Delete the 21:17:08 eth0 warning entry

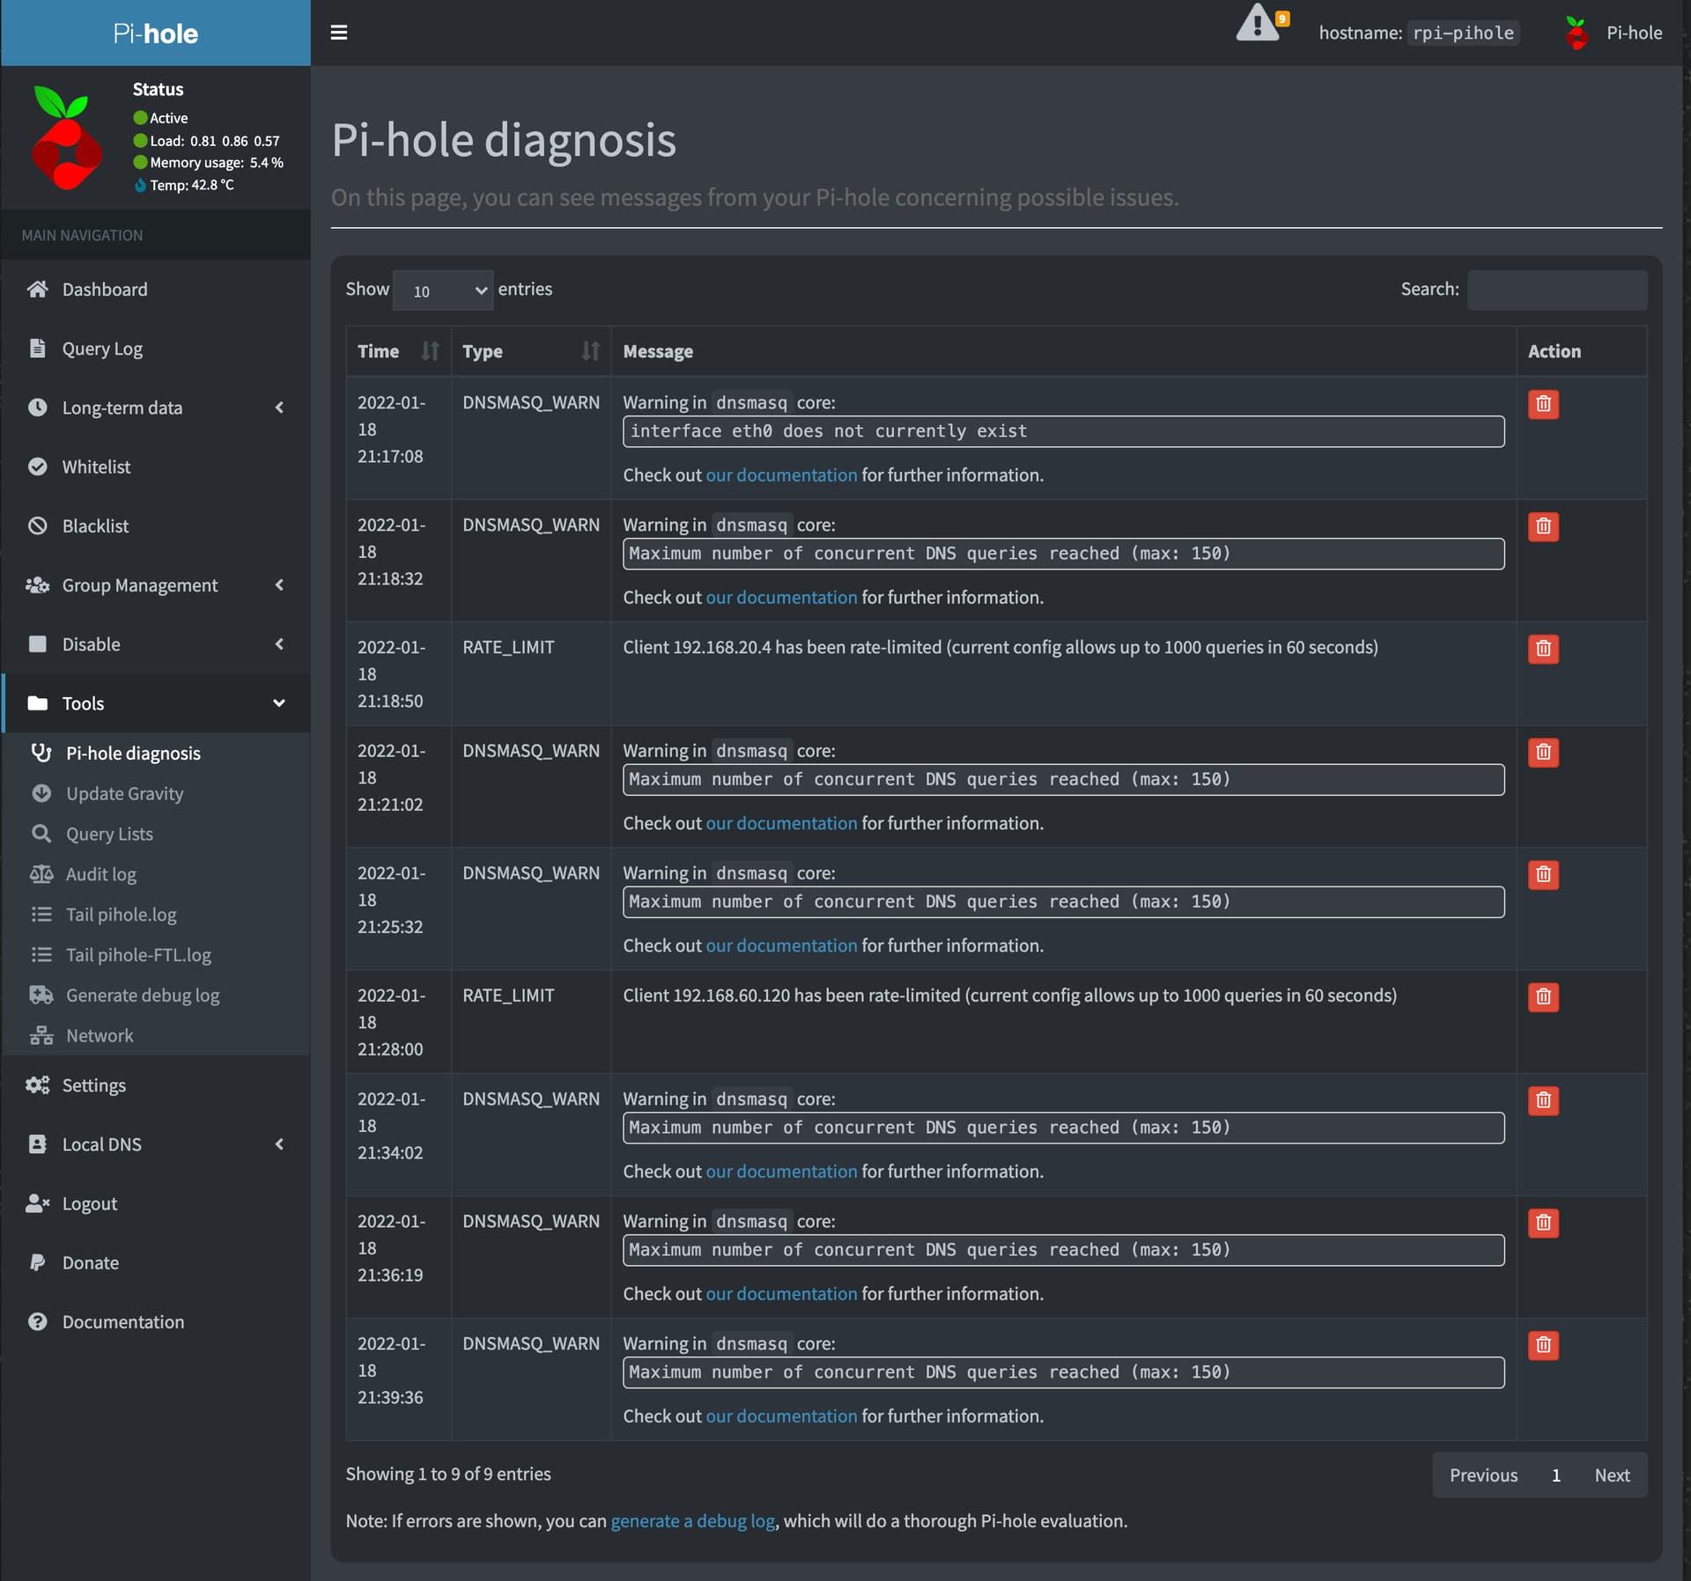click(x=1543, y=404)
